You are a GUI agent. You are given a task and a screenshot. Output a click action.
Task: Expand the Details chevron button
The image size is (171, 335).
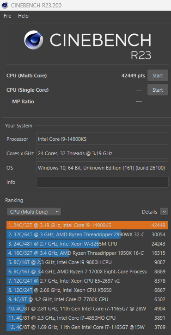[x=164, y=212]
